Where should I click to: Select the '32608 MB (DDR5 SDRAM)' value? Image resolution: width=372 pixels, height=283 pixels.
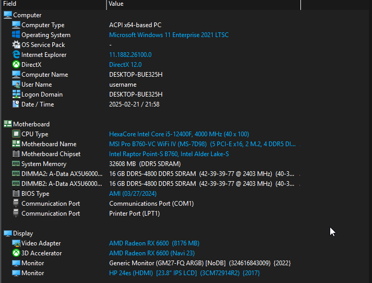[x=145, y=164]
